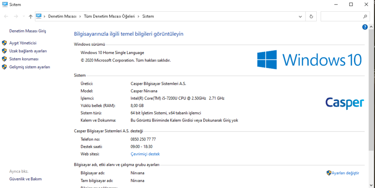Viewport: 375px width, 188px height.
Task: Click the page heading 'Bilgisayarınızla ilgili temel bilgileri görüntüleyin'
Action: click(129, 34)
